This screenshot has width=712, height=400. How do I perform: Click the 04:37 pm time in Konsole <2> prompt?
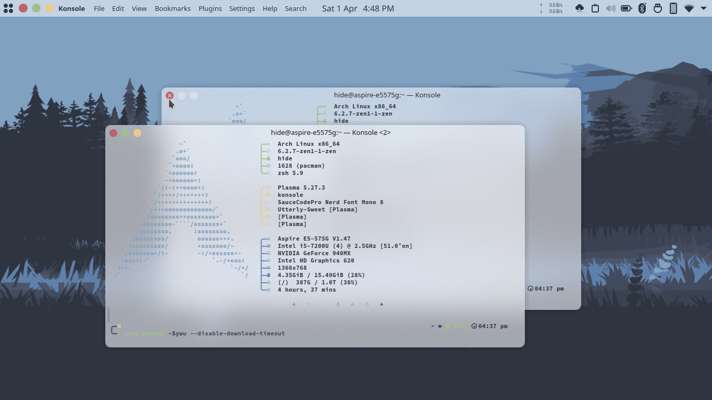tap(493, 326)
